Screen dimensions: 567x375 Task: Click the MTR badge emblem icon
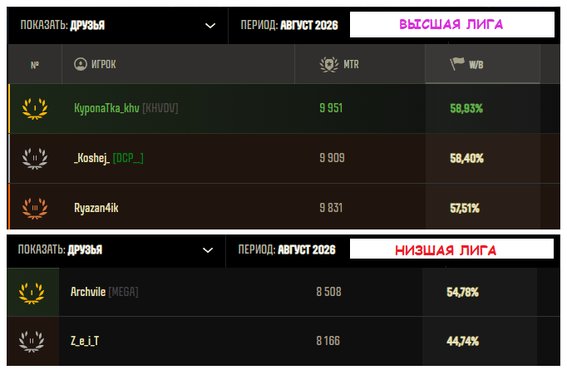(329, 64)
